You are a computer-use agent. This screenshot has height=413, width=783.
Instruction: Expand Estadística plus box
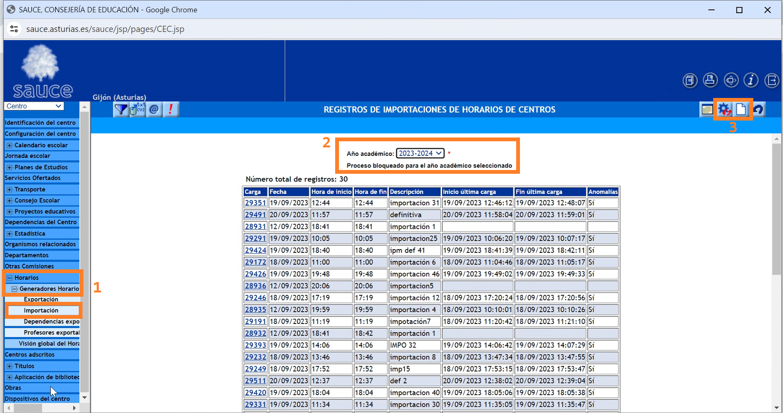coord(9,234)
